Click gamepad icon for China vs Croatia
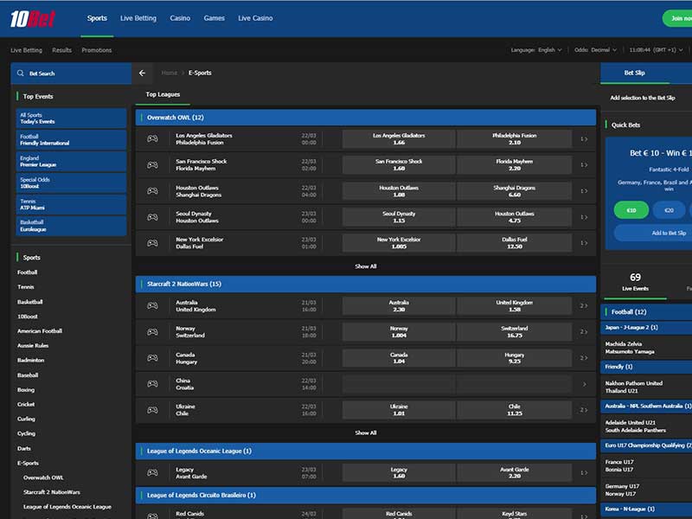This screenshot has height=519, width=692. (152, 383)
